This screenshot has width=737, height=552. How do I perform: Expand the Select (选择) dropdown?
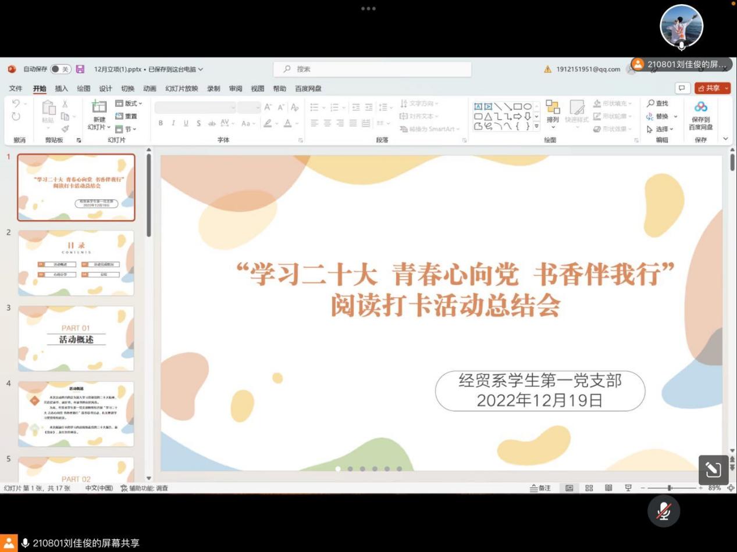click(x=661, y=129)
